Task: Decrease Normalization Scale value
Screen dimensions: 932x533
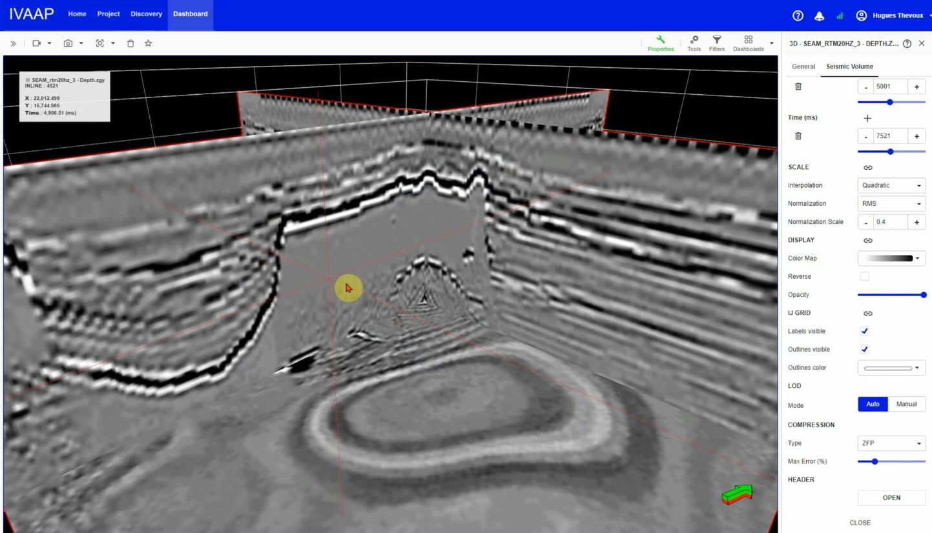Action: (865, 222)
